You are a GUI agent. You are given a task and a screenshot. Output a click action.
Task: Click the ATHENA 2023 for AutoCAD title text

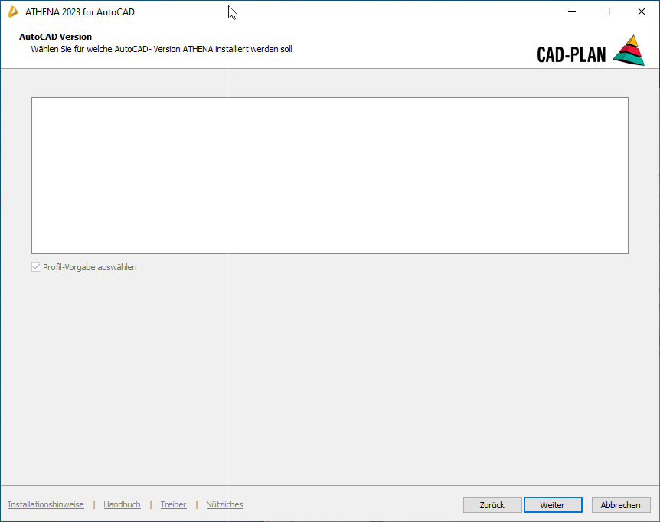pyautogui.click(x=79, y=11)
